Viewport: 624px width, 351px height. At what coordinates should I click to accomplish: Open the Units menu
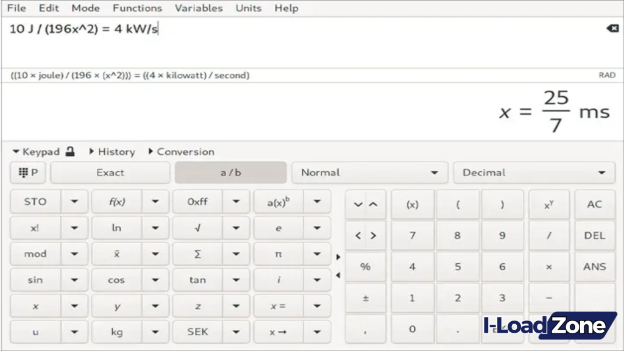coord(248,8)
